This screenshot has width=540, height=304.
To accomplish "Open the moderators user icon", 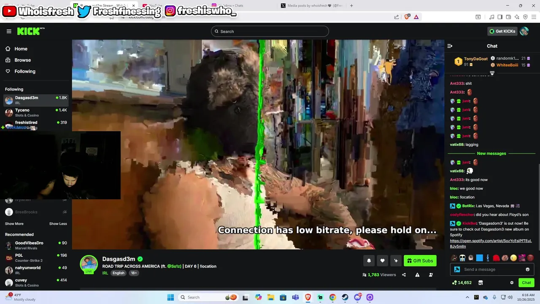I will click(x=431, y=275).
